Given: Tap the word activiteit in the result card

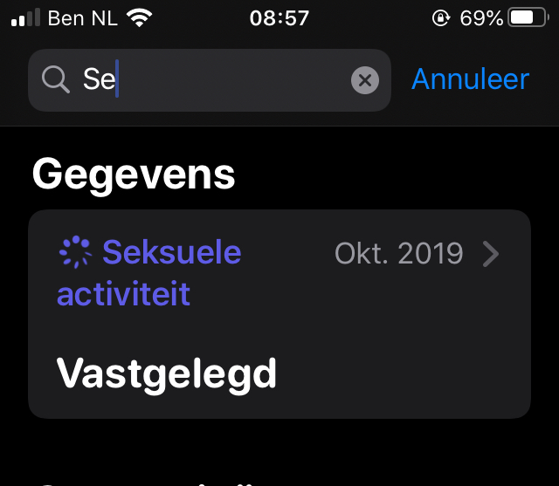Looking at the screenshot, I should (123, 294).
